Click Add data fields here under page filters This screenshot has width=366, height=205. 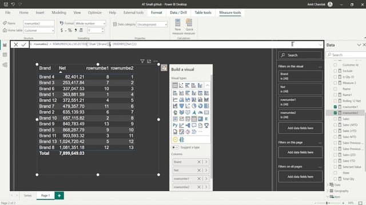(x=300, y=152)
